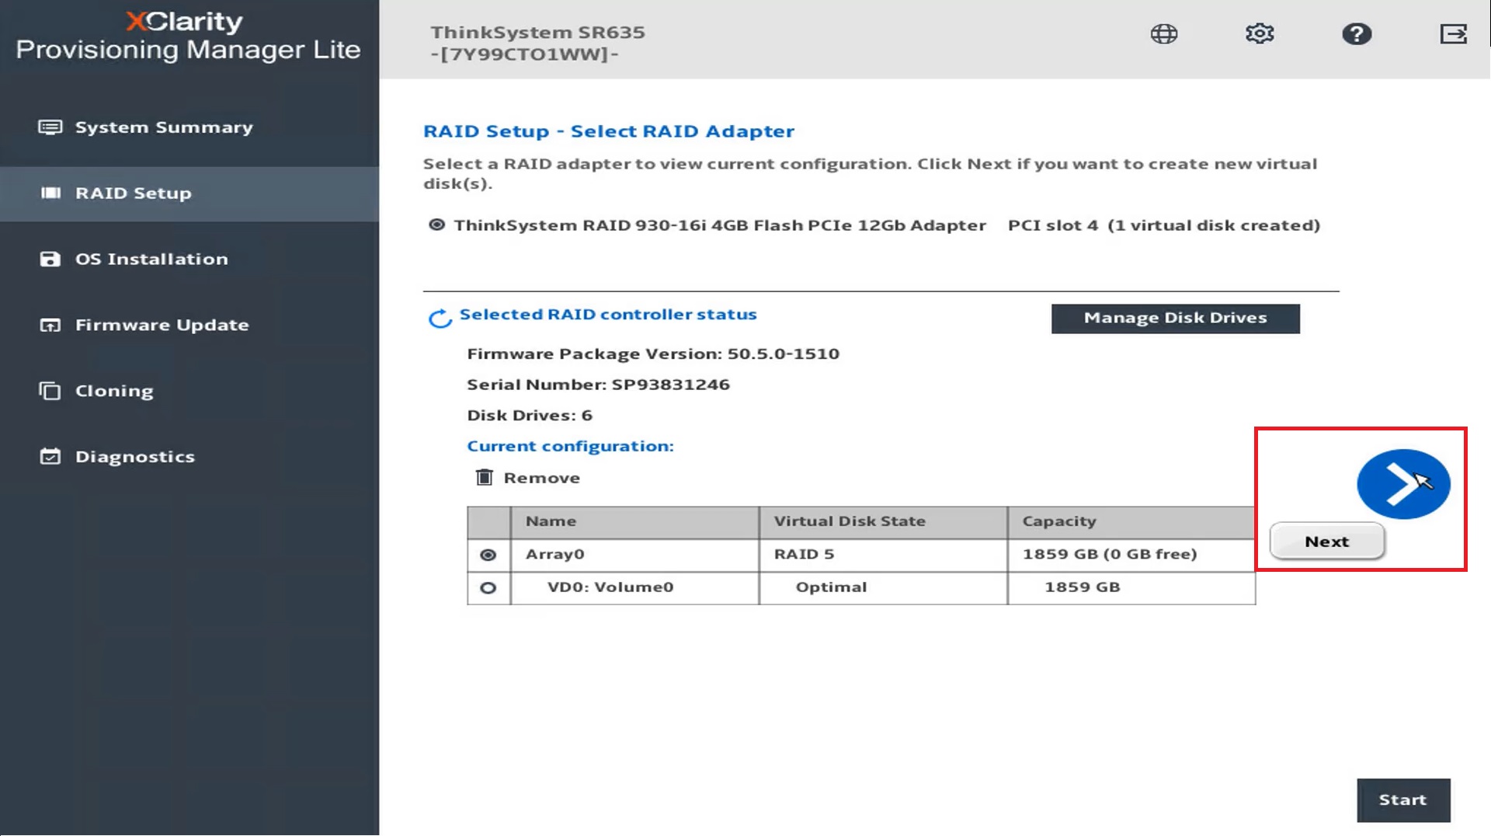1491x836 pixels.
Task: Click the Remove trash can icon
Action: click(x=484, y=477)
